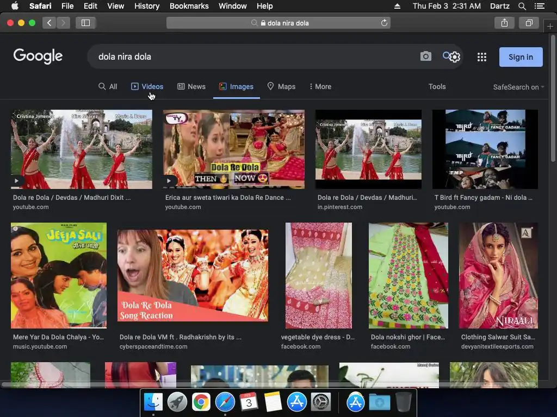Click the Safari forward navigation arrow

click(63, 23)
